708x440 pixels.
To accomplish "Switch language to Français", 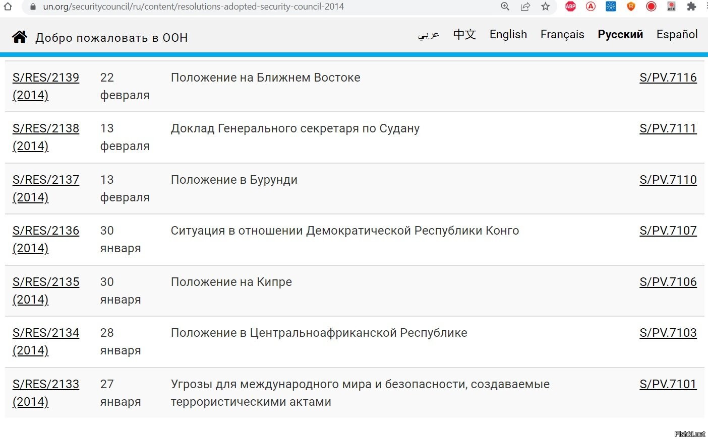I will click(562, 34).
